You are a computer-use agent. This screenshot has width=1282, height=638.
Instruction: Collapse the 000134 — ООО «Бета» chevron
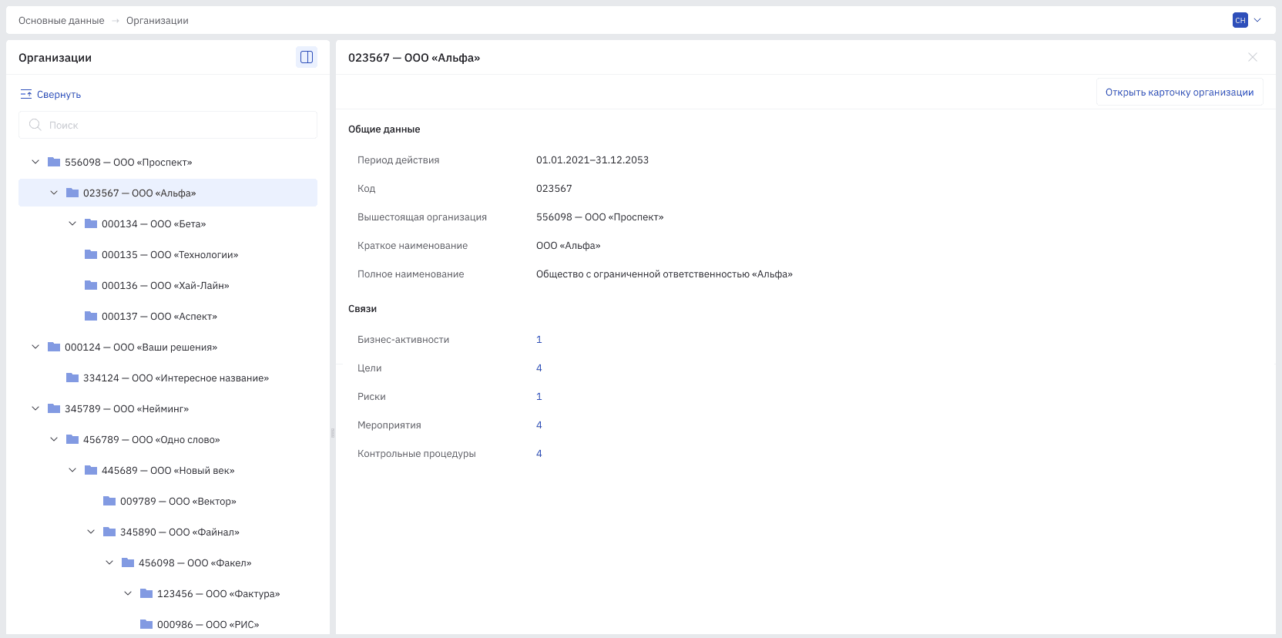pyautogui.click(x=72, y=223)
